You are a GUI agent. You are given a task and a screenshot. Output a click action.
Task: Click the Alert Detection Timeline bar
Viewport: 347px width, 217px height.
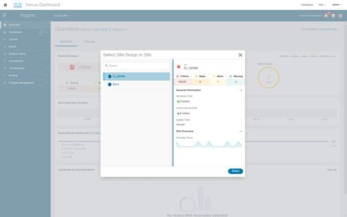(x=197, y=113)
